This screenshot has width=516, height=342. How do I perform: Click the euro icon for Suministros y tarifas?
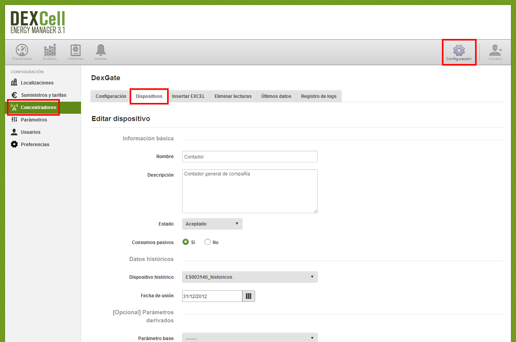[x=14, y=95]
